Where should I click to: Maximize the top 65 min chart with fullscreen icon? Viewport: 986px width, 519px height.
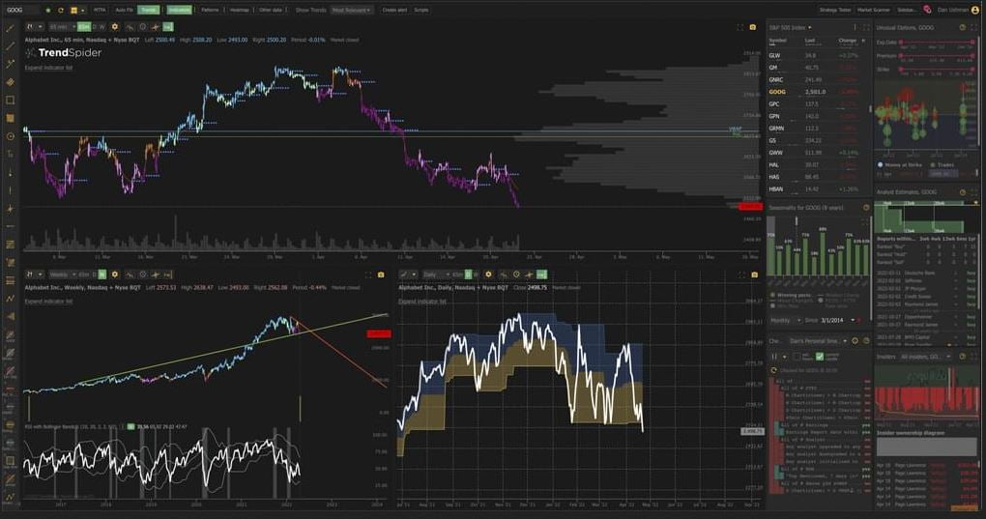pyautogui.click(x=740, y=27)
